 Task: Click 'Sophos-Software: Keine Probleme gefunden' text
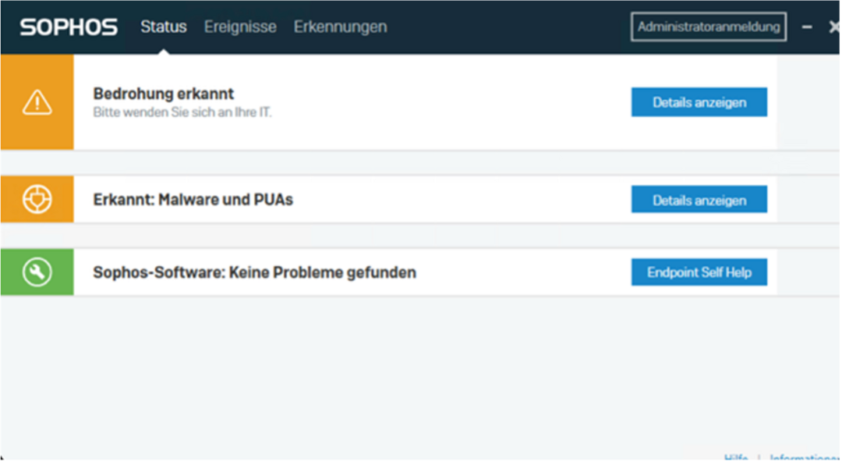click(x=254, y=272)
